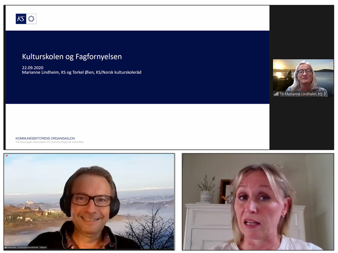Click the '18 Marianne Lindheim, KS' name label
The width and height of the screenshot is (338, 253).
301,94
